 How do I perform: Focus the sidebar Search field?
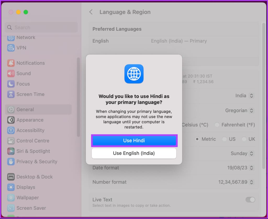(41, 27)
